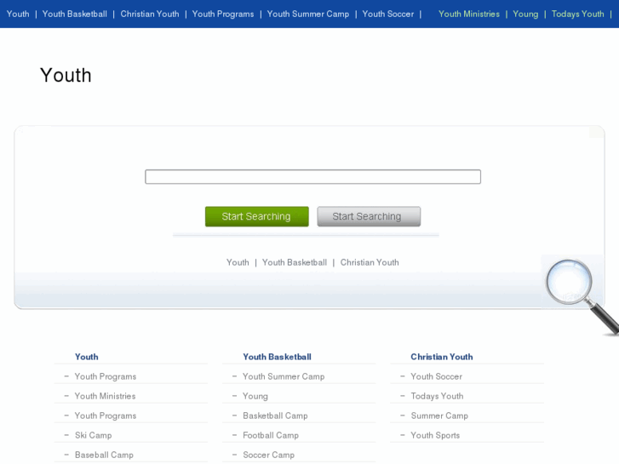Click Christian Youth link below the search buttons
Viewport: 619px width, 464px height.
(370, 262)
